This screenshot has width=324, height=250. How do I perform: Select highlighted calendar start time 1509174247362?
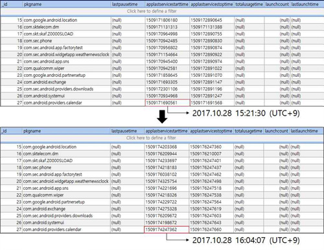(167, 229)
